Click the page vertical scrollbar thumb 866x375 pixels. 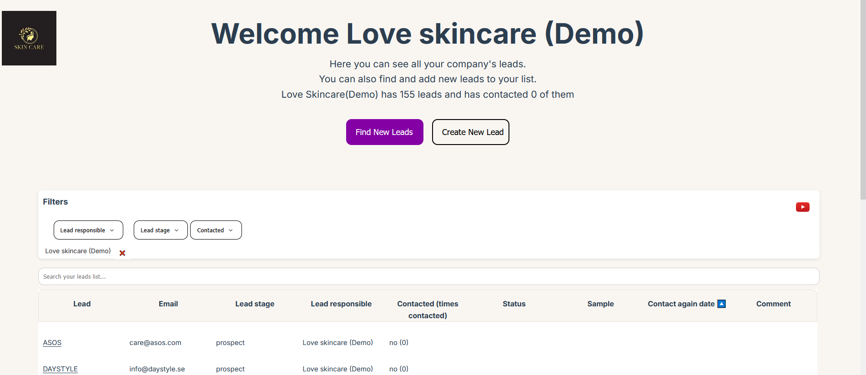[863, 100]
